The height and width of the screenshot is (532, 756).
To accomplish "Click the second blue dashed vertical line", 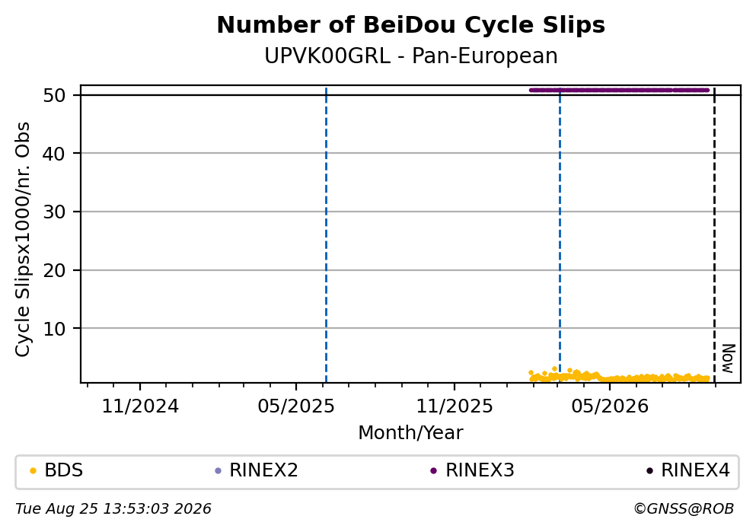I will coord(560,234).
